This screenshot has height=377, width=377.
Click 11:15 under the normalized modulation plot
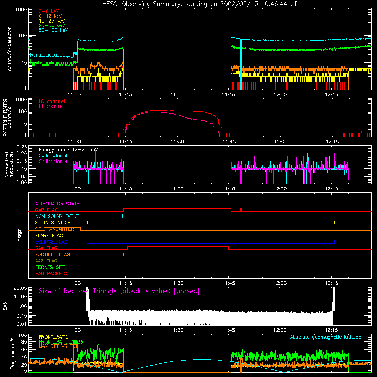coord(125,189)
